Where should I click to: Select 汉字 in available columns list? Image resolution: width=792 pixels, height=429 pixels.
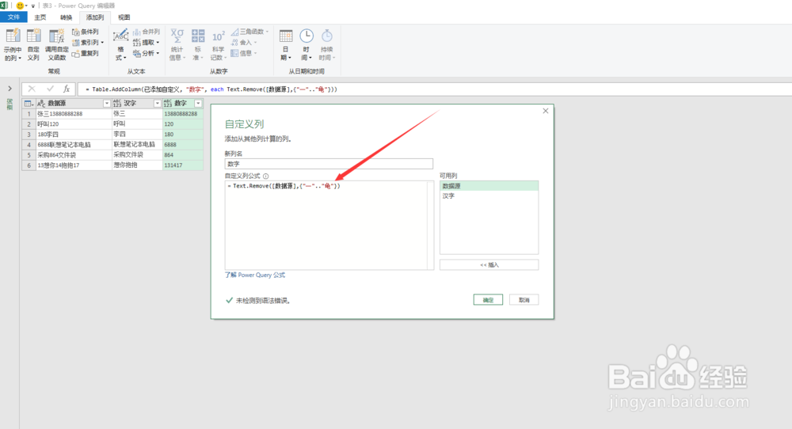[x=489, y=196]
